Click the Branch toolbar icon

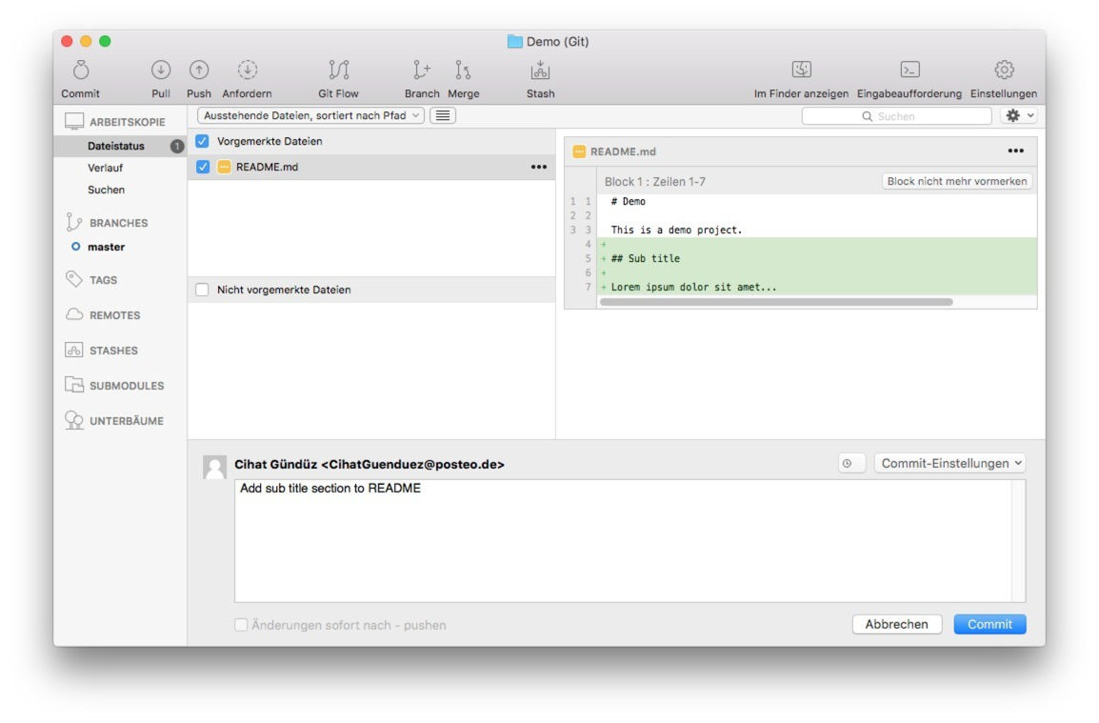(422, 70)
